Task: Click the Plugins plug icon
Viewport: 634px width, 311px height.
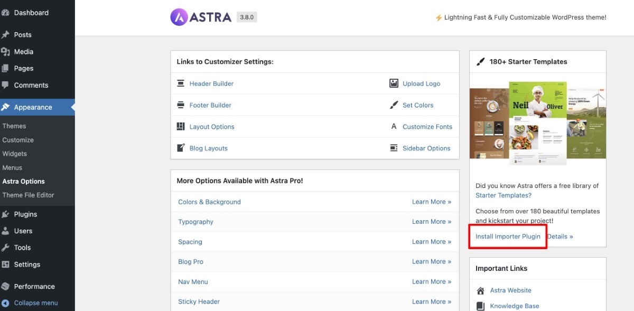Action: [x=5, y=214]
